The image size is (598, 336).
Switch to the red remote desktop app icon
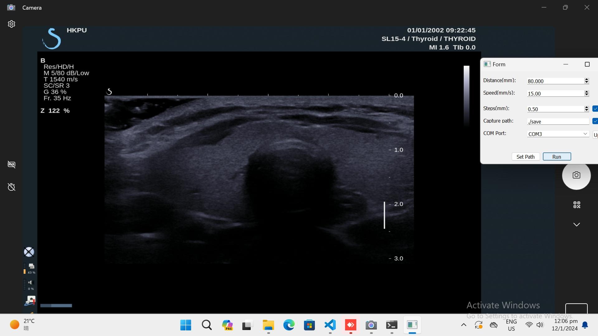point(351,325)
